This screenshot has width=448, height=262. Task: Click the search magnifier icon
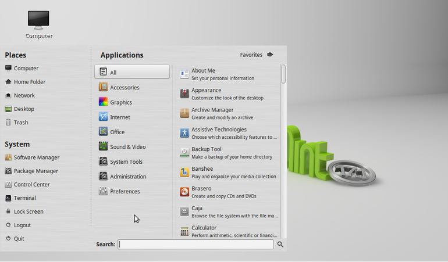280,245
